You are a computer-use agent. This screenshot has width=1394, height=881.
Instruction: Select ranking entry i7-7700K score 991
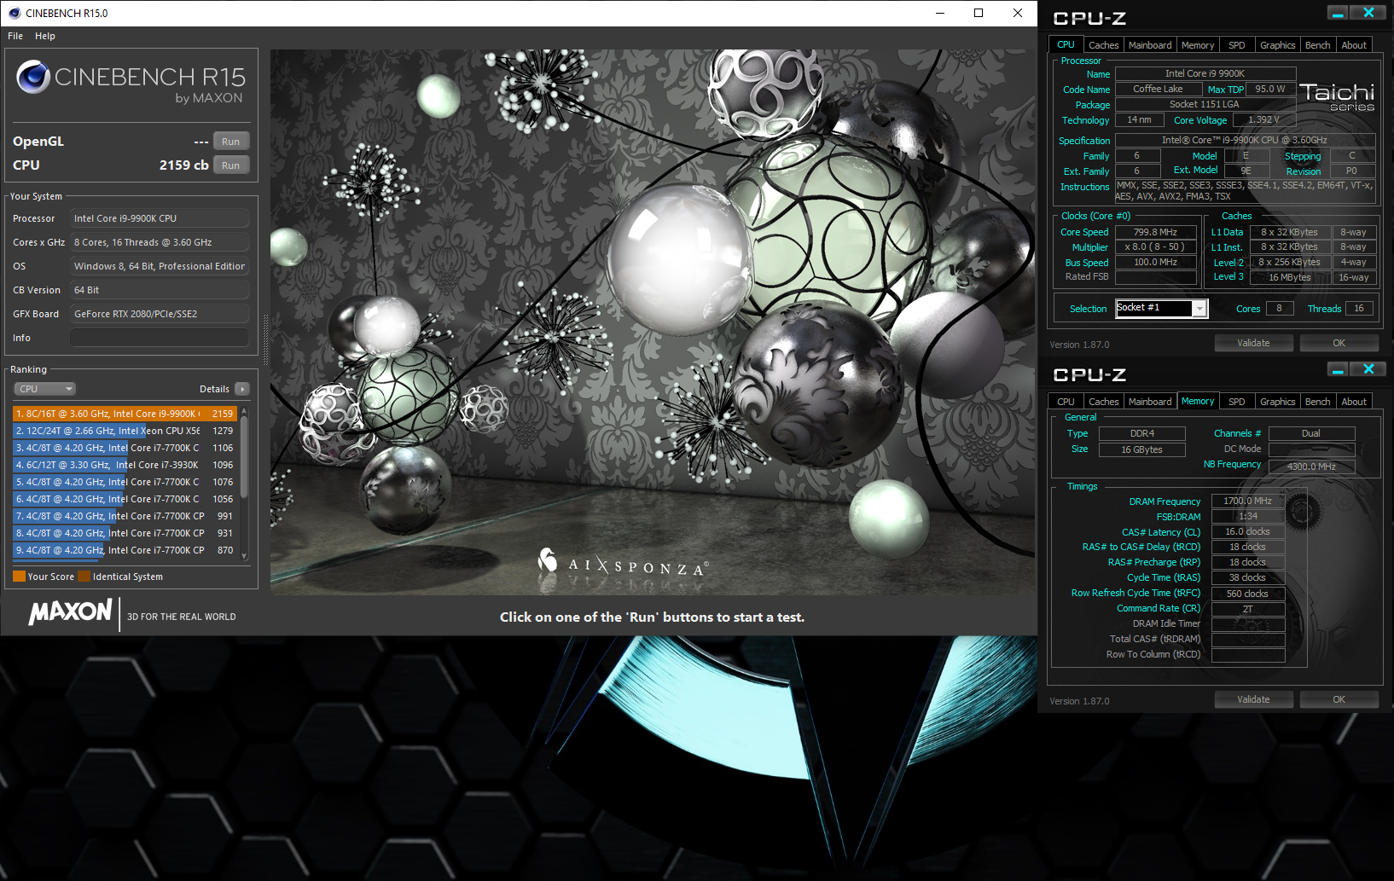pos(125,516)
